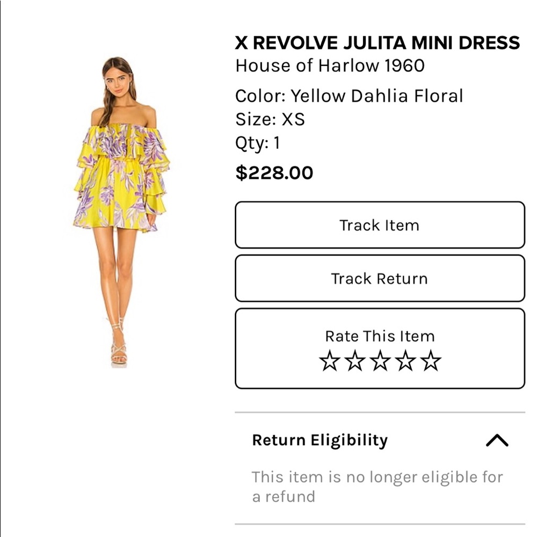Click the middle star under Rate This Item
The height and width of the screenshot is (537, 537).
pos(380,361)
